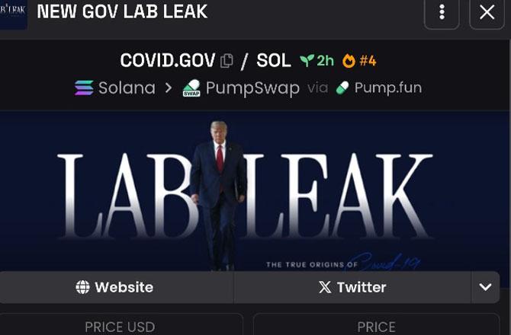511x335 pixels.
Task: Click the orange flame trending icon
Action: pos(349,61)
